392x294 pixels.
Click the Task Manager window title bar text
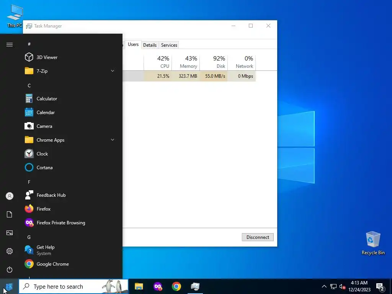pyautogui.click(x=48, y=26)
